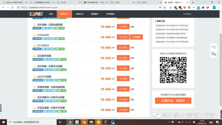Screen dimensions: 222x125
Task: Click the chat bubbles floating sidebar icon
Action: click(214, 47)
